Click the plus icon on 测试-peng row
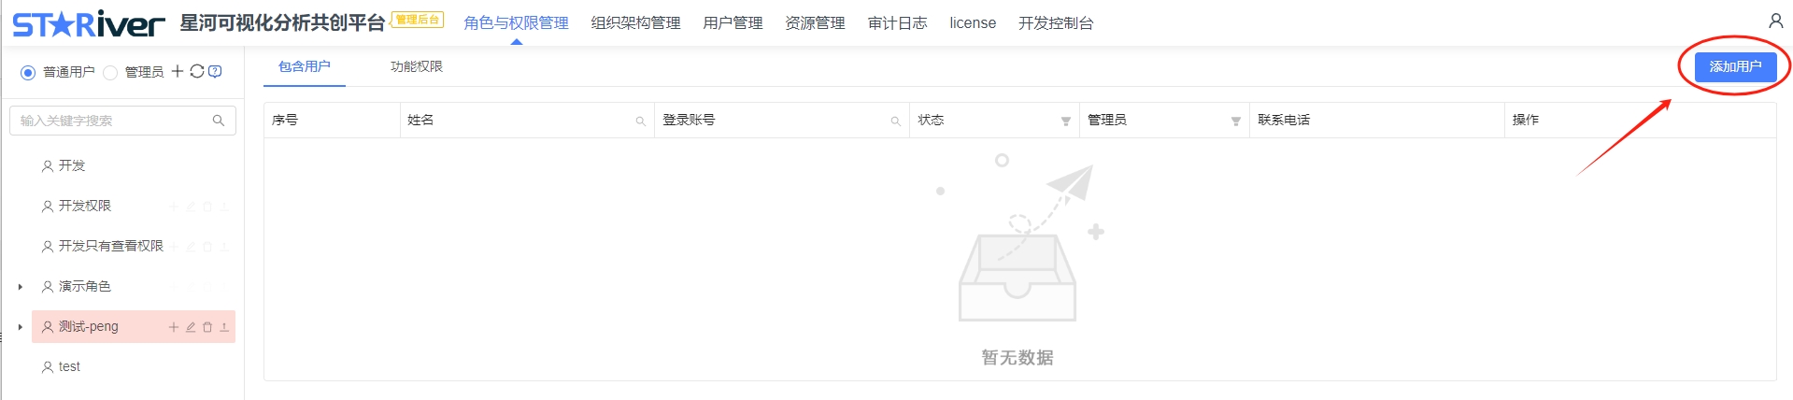This screenshot has width=1793, height=400. [173, 327]
